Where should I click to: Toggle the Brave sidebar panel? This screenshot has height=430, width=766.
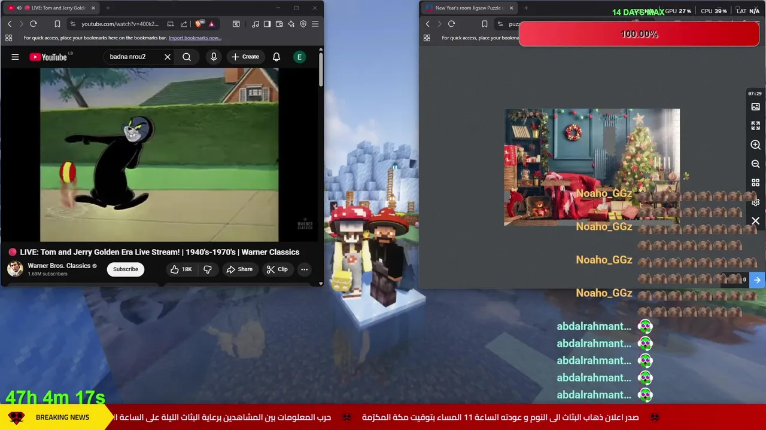(267, 24)
